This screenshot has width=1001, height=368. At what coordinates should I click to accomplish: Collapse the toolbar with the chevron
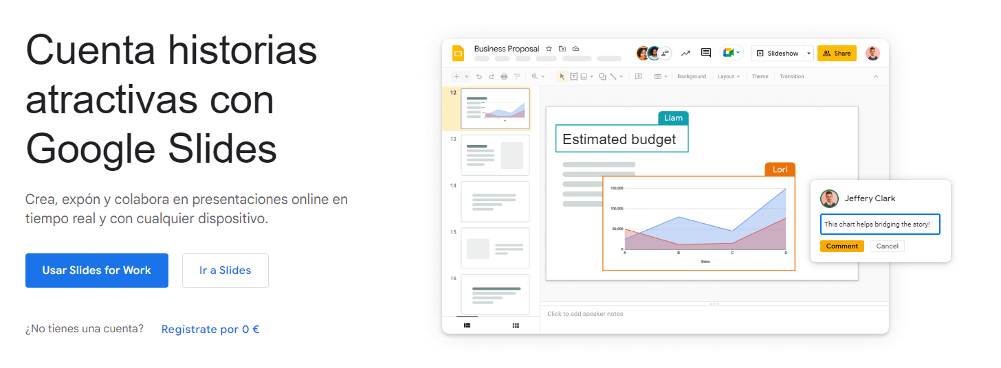[876, 76]
